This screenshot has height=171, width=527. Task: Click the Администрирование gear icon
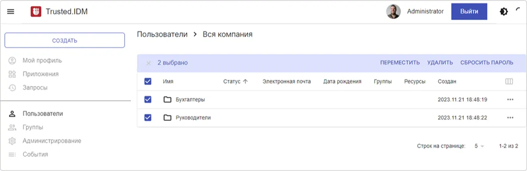(x=12, y=141)
